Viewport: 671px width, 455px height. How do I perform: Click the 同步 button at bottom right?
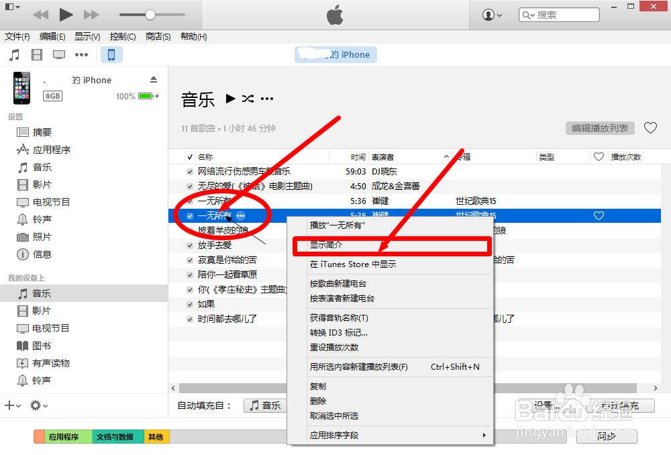tap(606, 436)
